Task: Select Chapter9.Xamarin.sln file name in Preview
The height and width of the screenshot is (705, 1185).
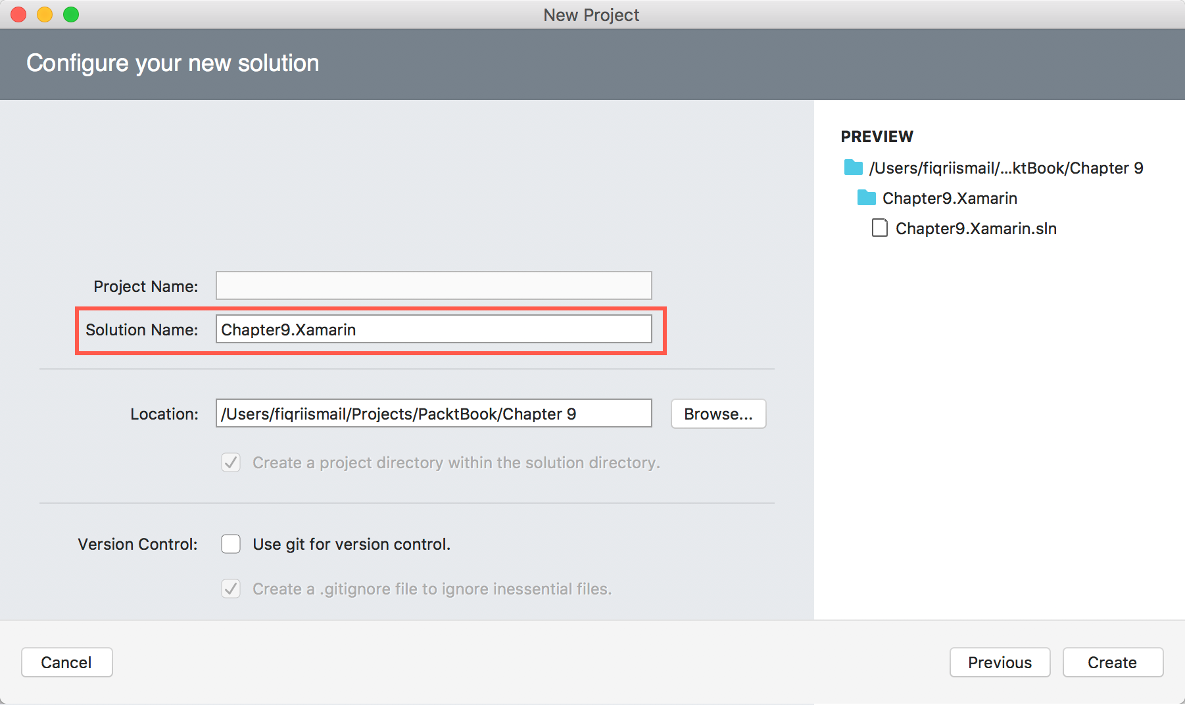Action: (975, 229)
